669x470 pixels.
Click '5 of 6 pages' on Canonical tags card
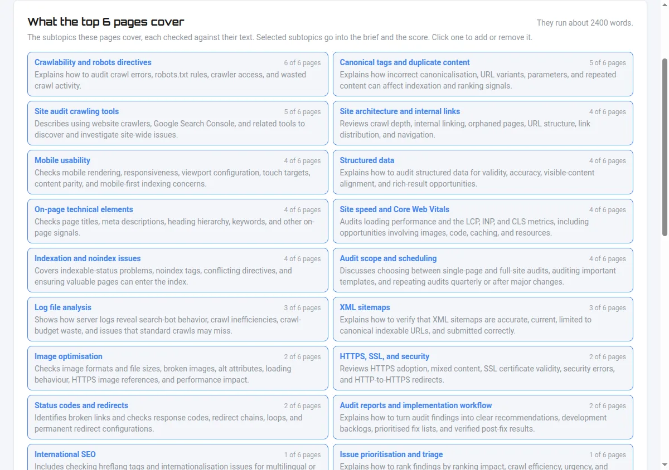coord(608,63)
